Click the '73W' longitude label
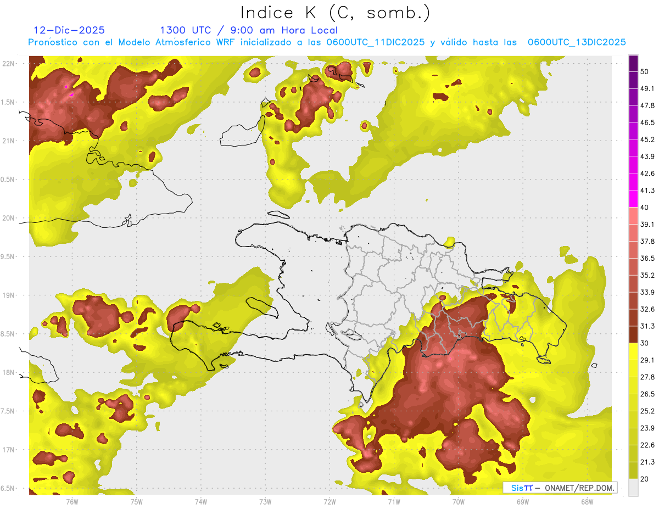Screen dimensions: 659x509 click(265, 501)
